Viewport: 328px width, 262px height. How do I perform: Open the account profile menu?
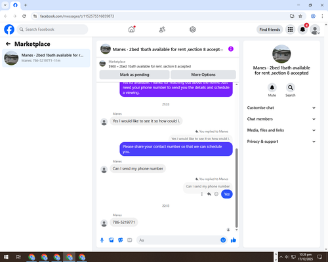click(315, 29)
